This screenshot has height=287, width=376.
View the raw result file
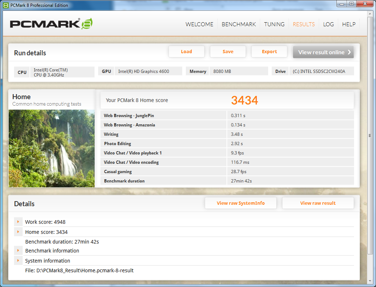point(318,203)
